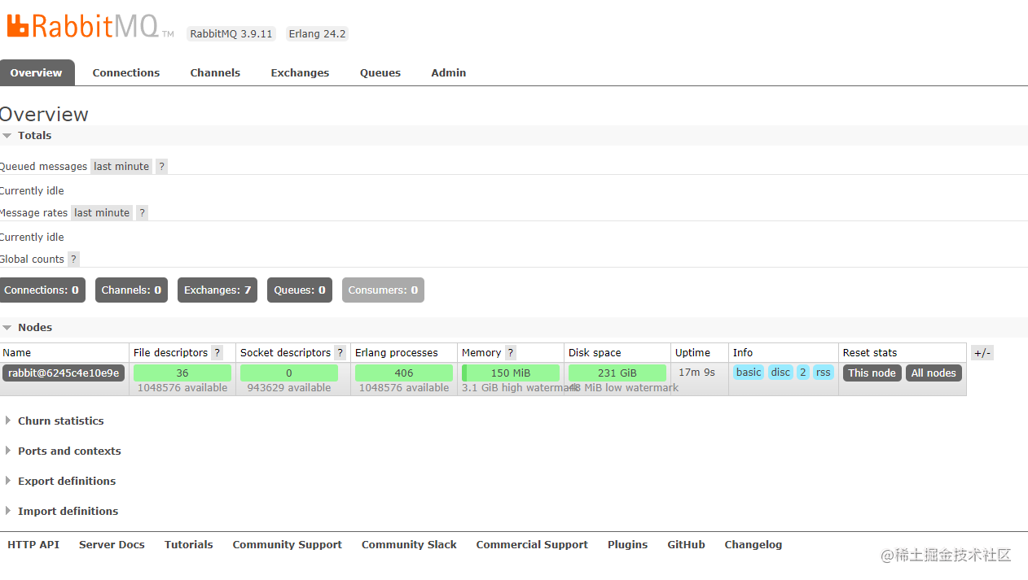Viewport: 1028px width, 580px height.
Task: Reset stats for This node
Action: tap(871, 372)
